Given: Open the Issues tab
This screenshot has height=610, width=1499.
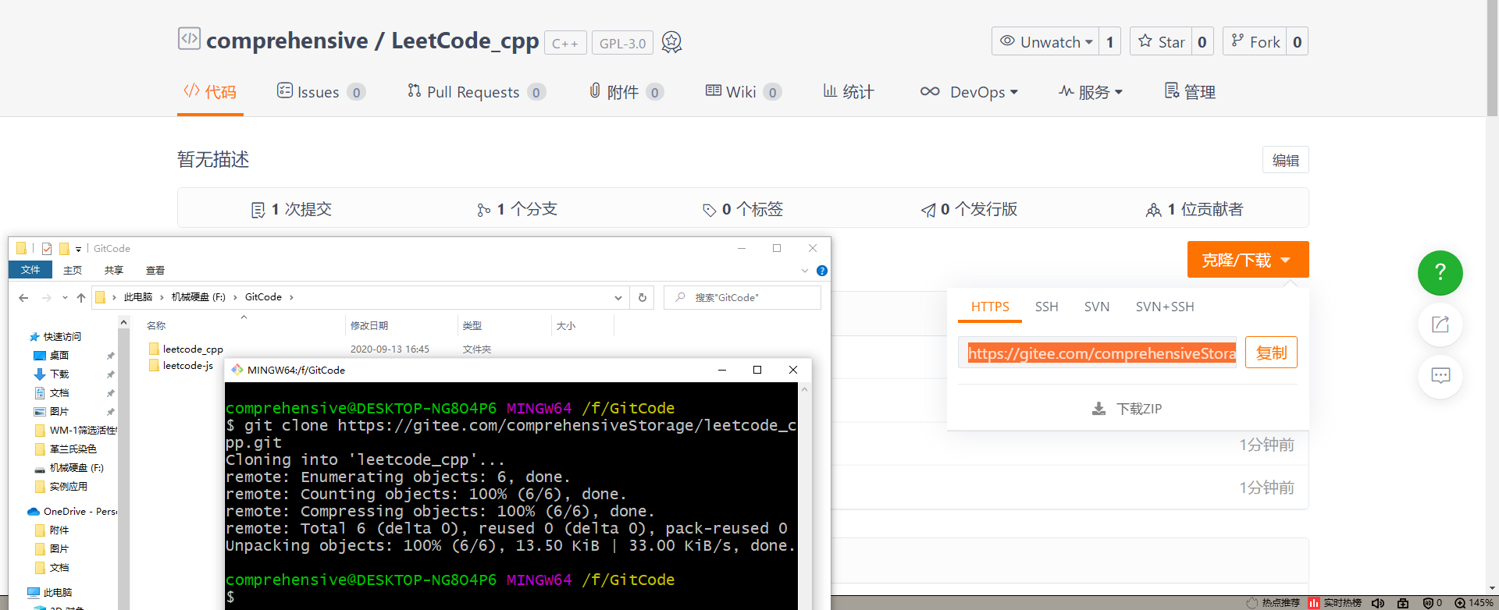Looking at the screenshot, I should click(321, 92).
